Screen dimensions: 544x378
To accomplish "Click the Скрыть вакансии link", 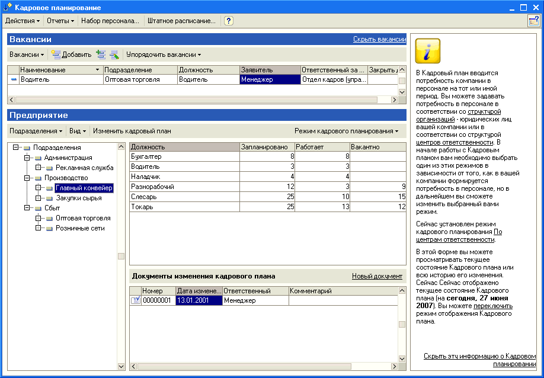I will coord(379,39).
